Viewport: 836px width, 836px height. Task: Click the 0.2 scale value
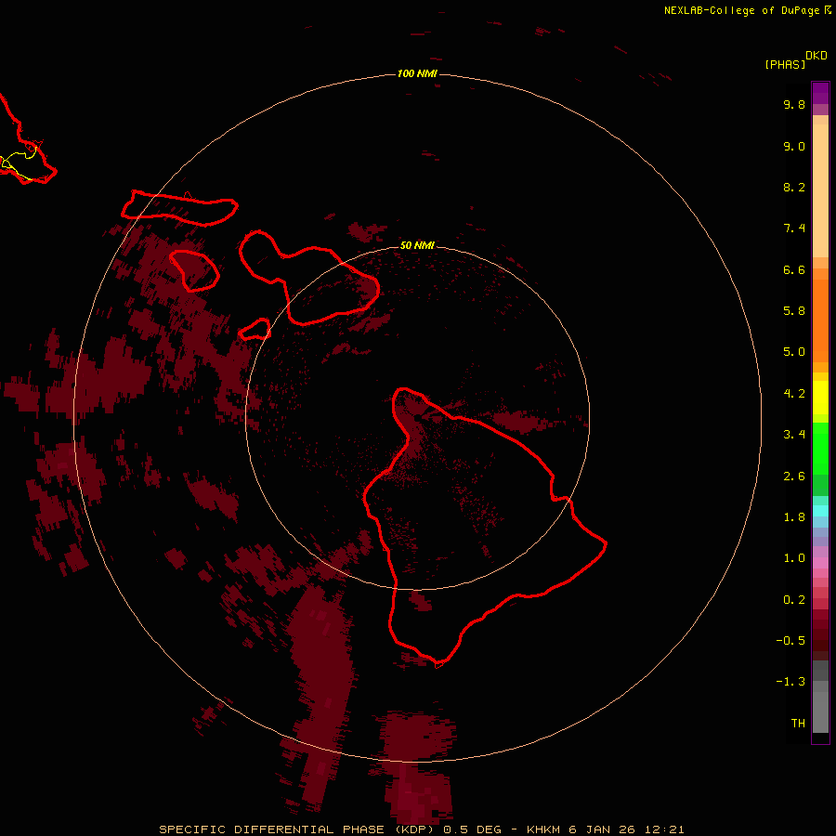pos(794,600)
